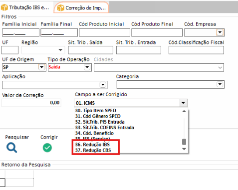Click the list scrollbar up arrow
238x190 pixels.
click(x=184, y=111)
